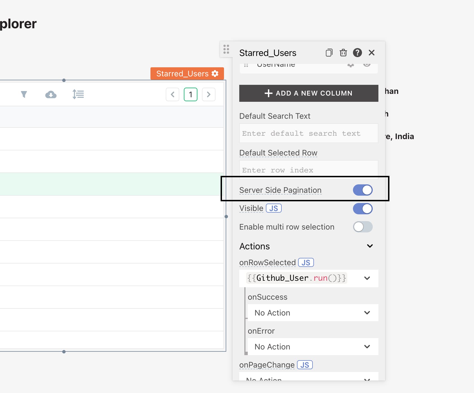
Task: Close the Starred_Users property pane
Action: (x=372, y=53)
